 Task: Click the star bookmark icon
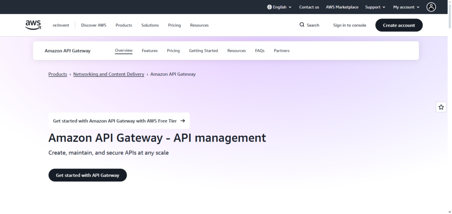click(441, 107)
